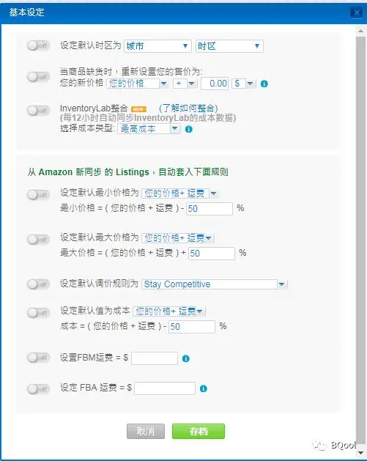The image size is (367, 461).
Task: Click scrollbar up arrow at top right
Action: click(360, 31)
